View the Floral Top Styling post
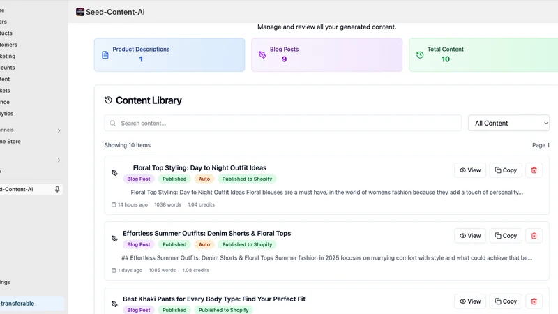558x314 pixels. pos(470,170)
